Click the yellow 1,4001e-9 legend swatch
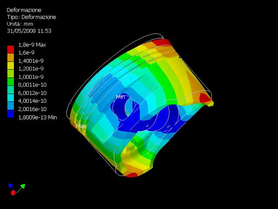This screenshot has width=278, height=209. coord(10,66)
